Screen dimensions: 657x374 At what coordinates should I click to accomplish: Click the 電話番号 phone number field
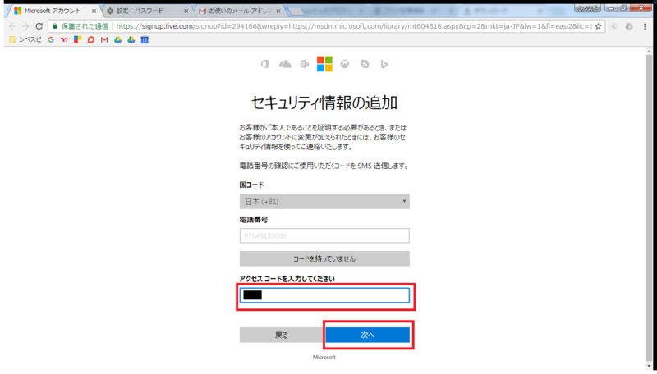pyautogui.click(x=324, y=235)
